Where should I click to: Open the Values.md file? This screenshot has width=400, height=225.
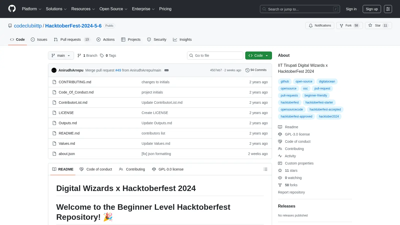click(67, 143)
